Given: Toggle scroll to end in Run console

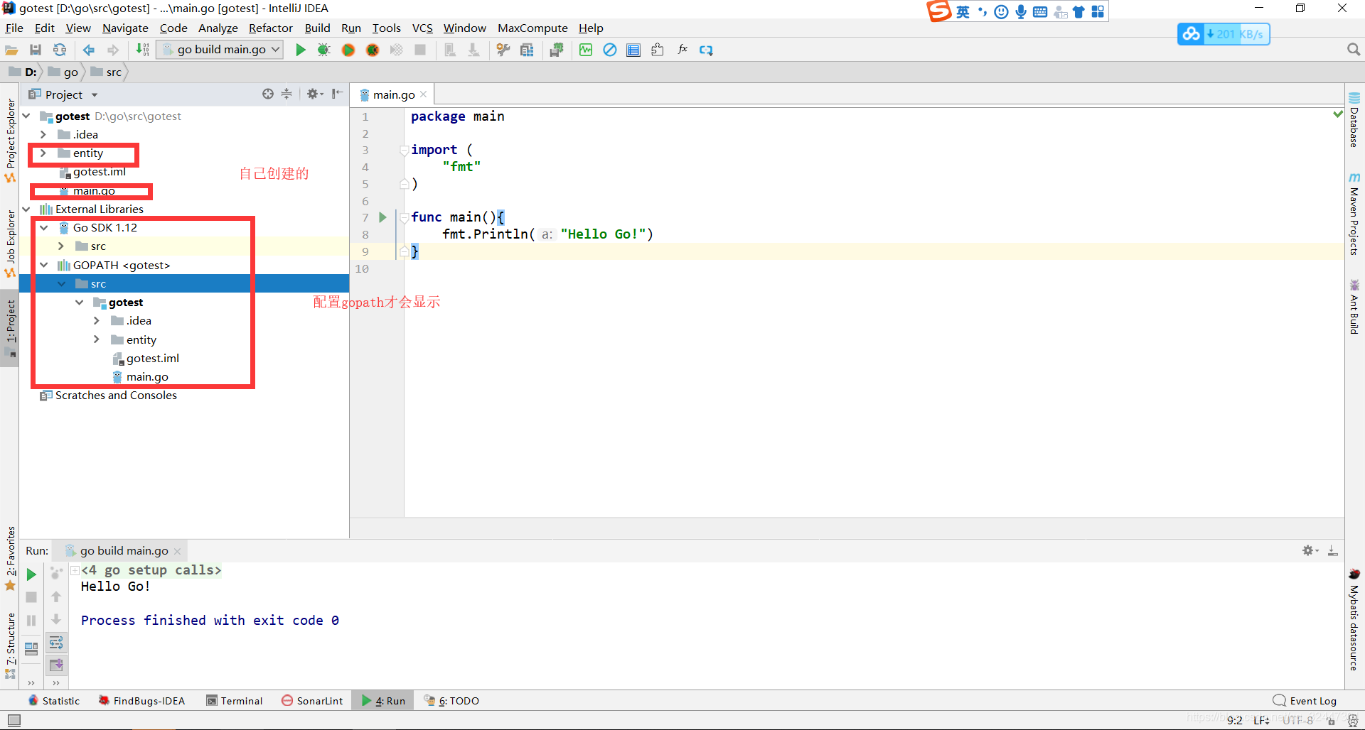Looking at the screenshot, I should [56, 665].
